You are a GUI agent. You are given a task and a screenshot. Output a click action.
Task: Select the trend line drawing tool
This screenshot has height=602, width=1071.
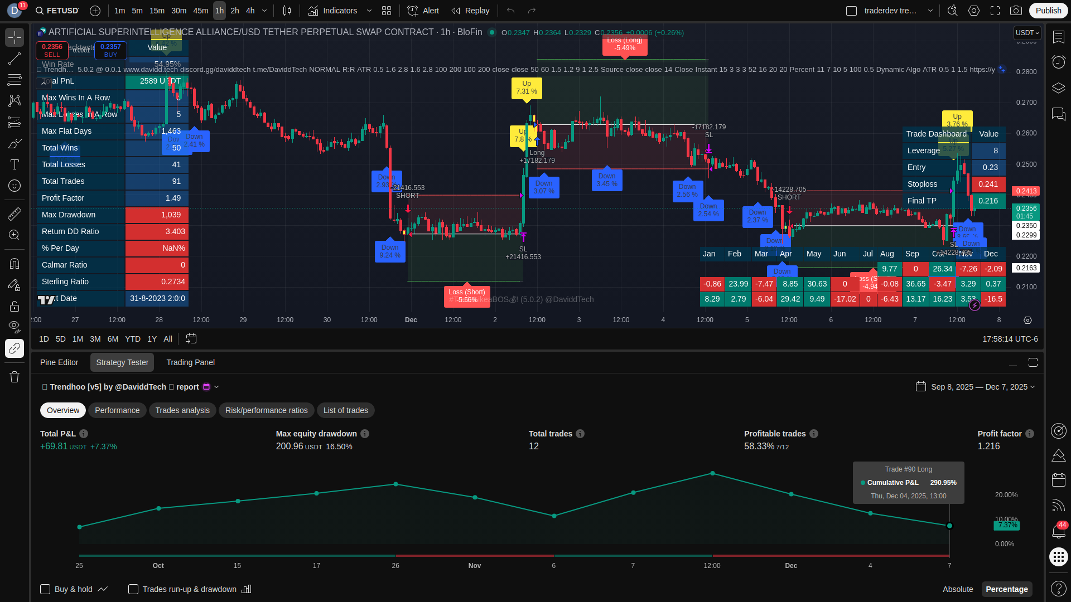[15, 59]
